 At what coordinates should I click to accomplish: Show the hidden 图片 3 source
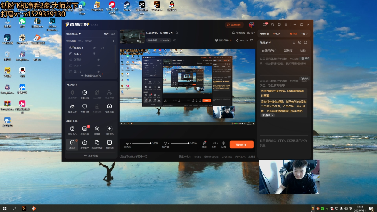coord(98,72)
